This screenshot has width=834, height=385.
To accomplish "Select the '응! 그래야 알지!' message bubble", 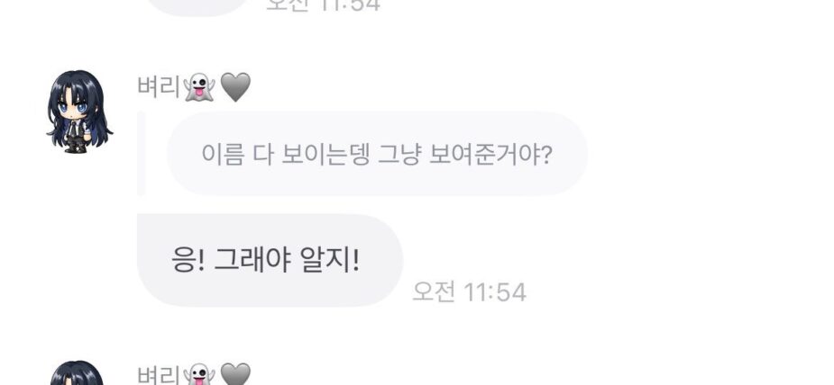I will 270,260.
